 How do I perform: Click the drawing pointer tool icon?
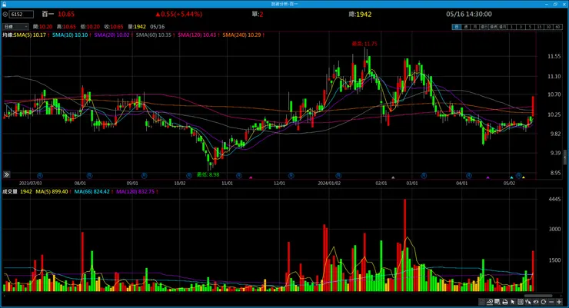[x=528, y=302]
